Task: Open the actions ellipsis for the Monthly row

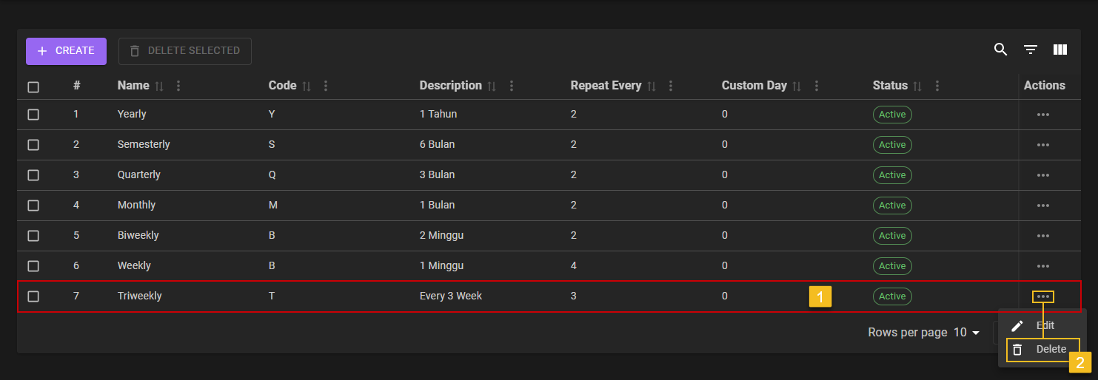Action: [1043, 206]
